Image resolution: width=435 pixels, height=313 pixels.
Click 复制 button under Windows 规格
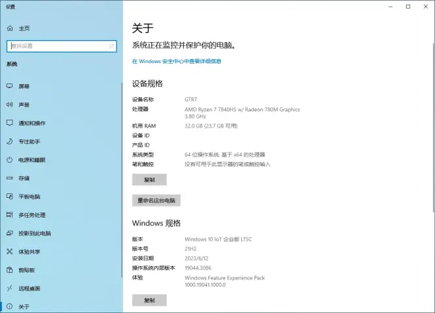click(x=150, y=301)
